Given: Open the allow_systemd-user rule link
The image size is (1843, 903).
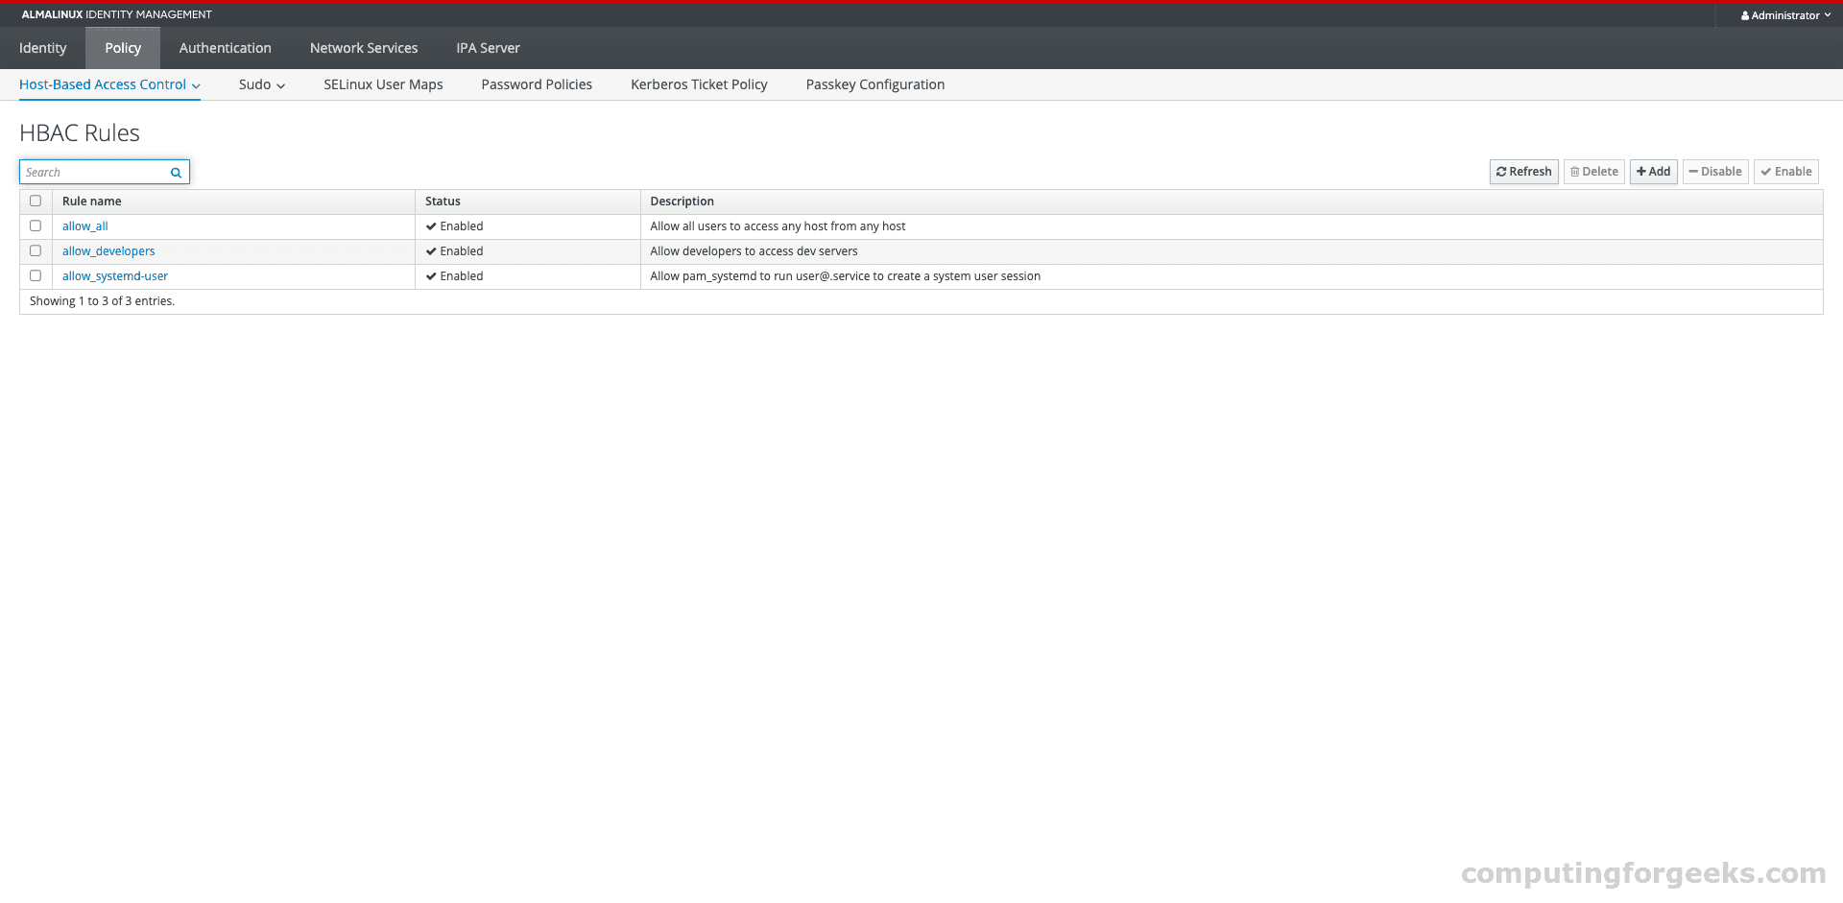Looking at the screenshot, I should (115, 275).
